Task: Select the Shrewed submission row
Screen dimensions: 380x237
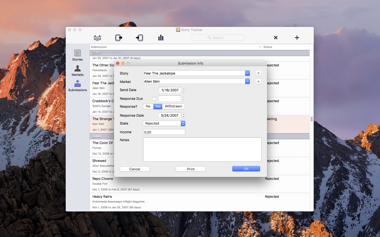Action: tap(199, 166)
